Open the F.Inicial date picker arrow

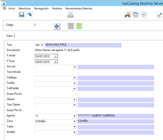(x=56, y=56)
